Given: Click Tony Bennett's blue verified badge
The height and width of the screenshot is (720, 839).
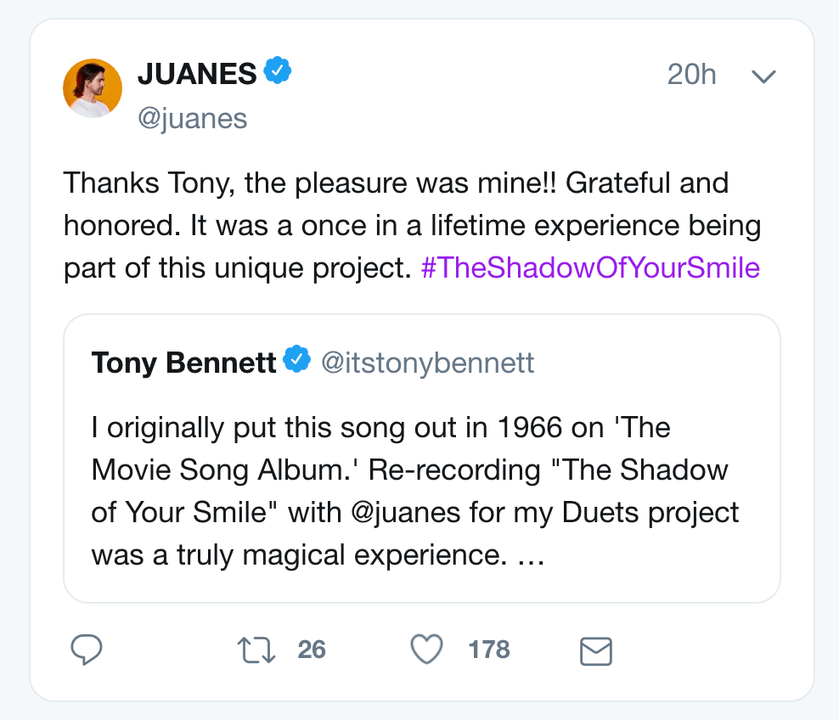Looking at the screenshot, I should (297, 362).
